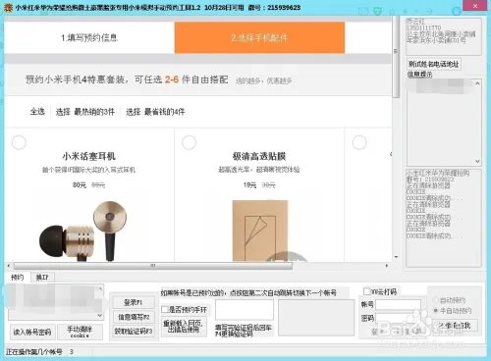Viewport: 491px width, 361px height.
Task: Click inside the cookie log text area
Action: tap(444, 218)
